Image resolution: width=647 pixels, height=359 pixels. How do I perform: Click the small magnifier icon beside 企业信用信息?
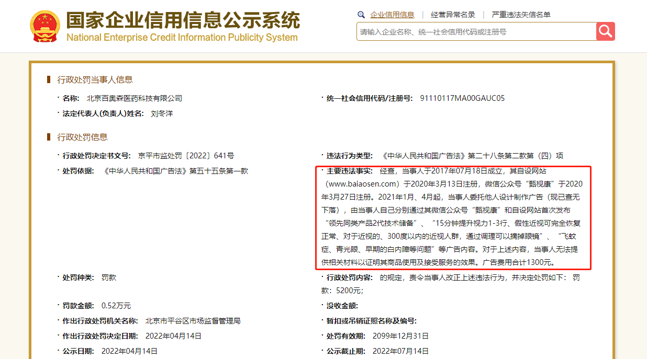point(361,15)
